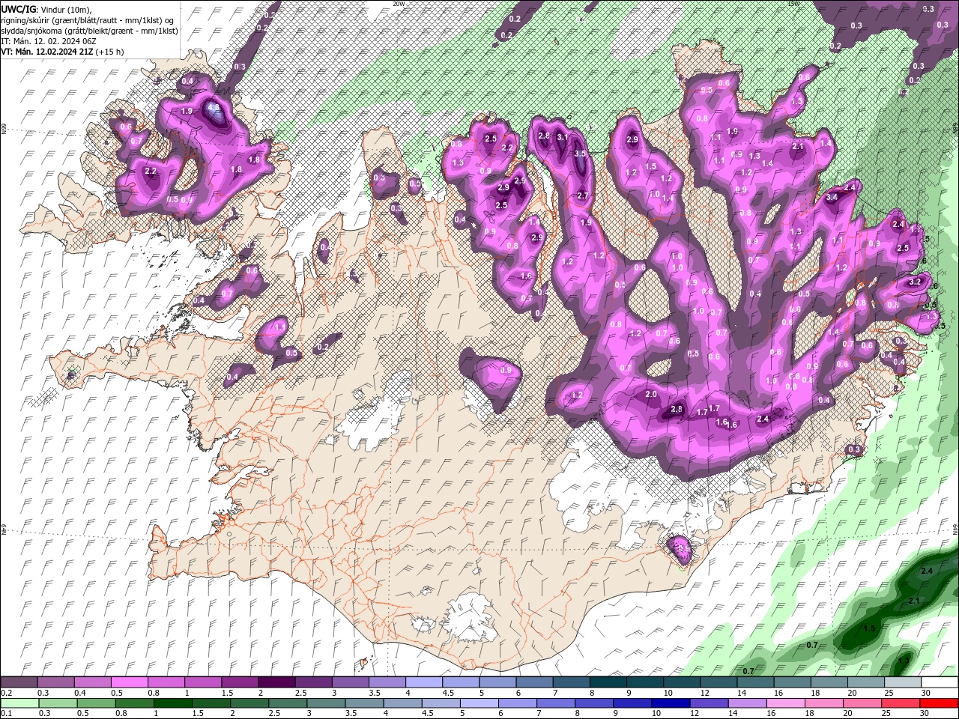
Task: Click the '2.1' value in the offshore green rain band
Action: (913, 601)
